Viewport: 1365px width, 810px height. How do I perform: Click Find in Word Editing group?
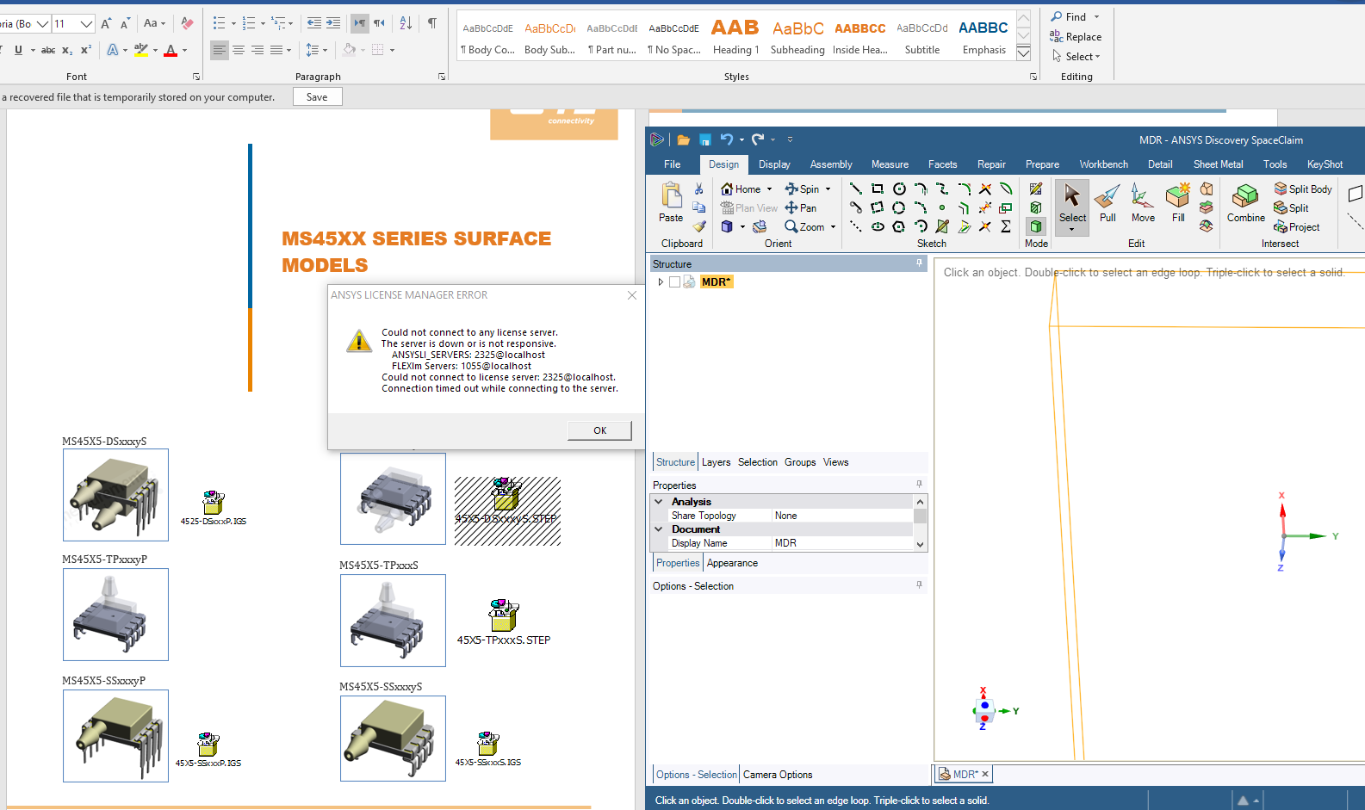[1068, 16]
